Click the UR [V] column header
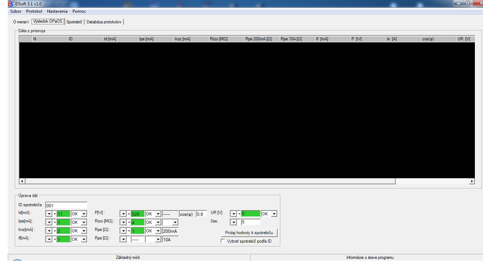The height and width of the screenshot is (261, 483). (x=465, y=39)
